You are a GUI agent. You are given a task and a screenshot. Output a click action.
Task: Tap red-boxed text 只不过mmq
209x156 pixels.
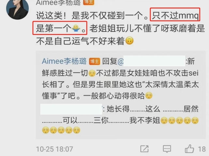[x=175, y=16]
